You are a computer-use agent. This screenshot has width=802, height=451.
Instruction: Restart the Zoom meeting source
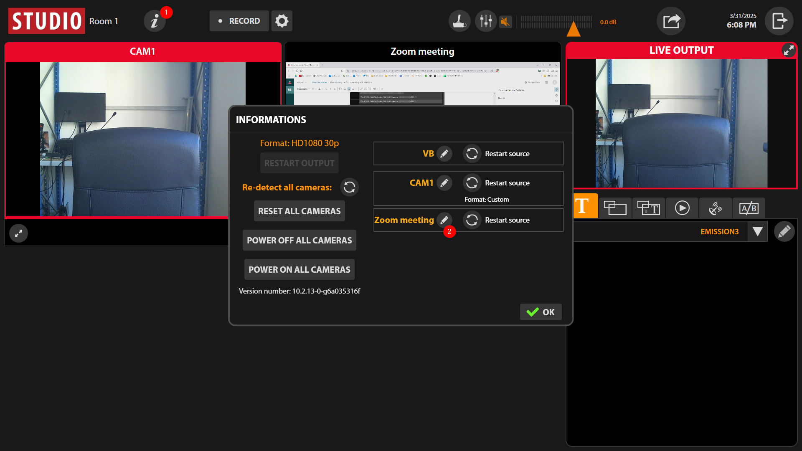(472, 220)
